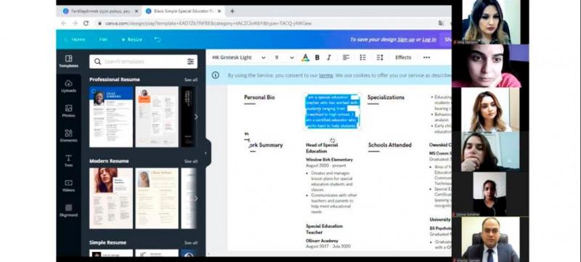This screenshot has height=262, width=581.
Task: Click the Resize menu item
Action: click(x=132, y=40)
